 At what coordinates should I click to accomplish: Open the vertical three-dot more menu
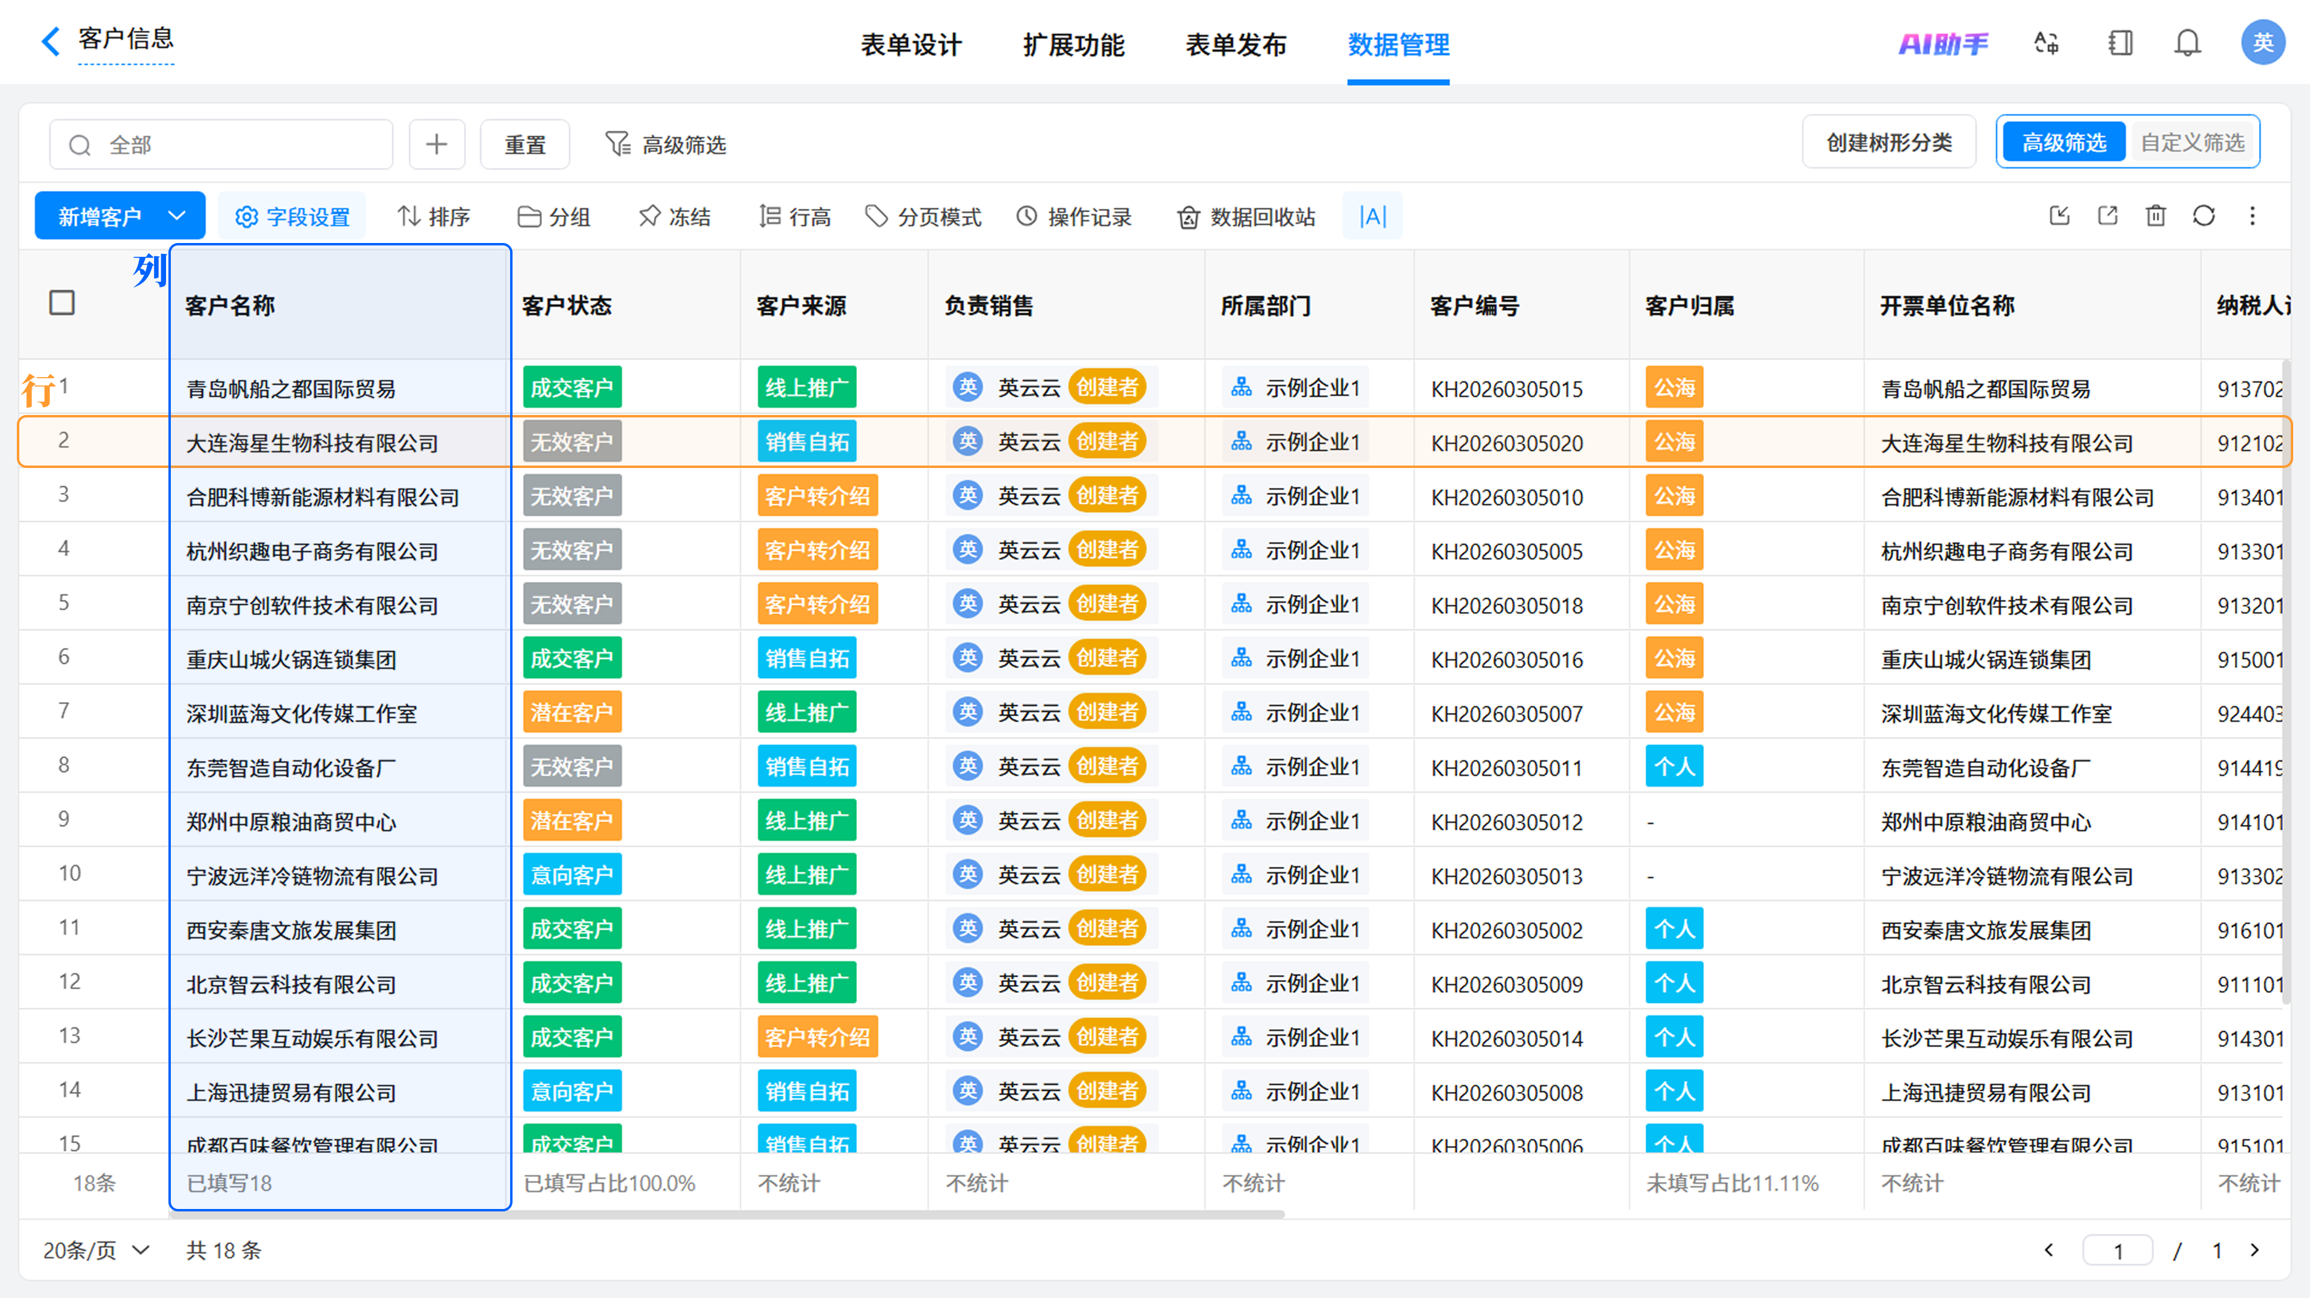point(2252,215)
